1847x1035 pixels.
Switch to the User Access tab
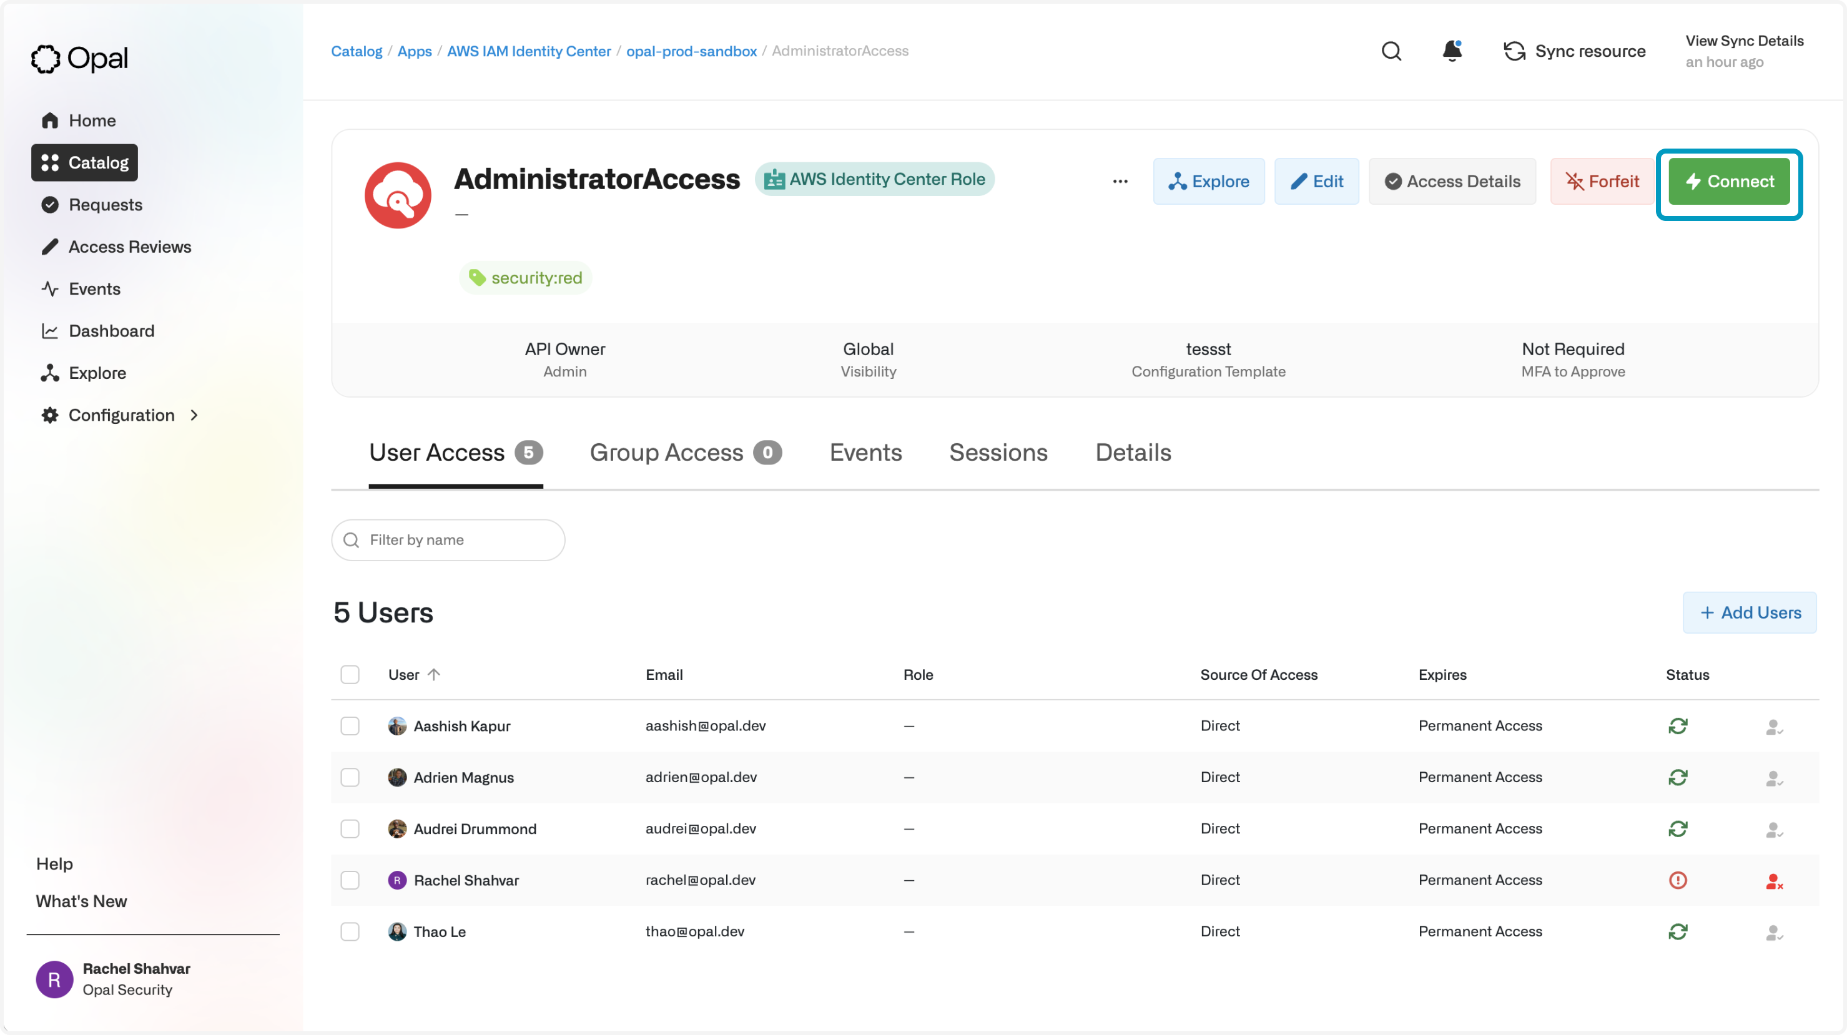pos(456,453)
